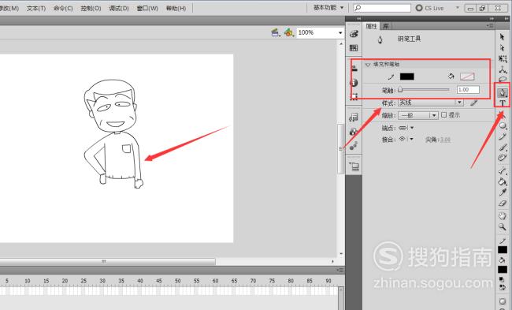Pick the black arrow Selection tool
512x310 pixels.
(x=503, y=37)
